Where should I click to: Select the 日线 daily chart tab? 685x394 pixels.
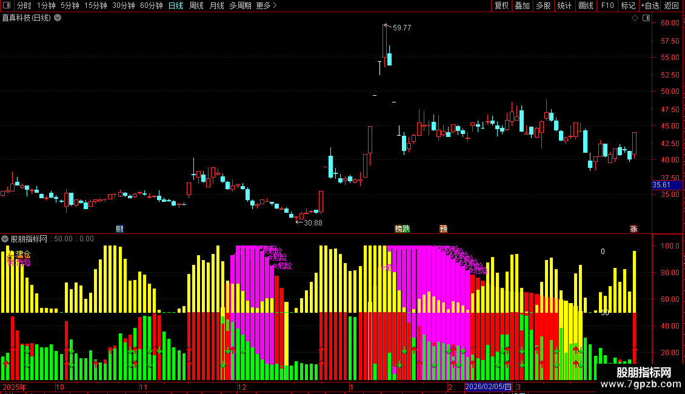pyautogui.click(x=176, y=5)
